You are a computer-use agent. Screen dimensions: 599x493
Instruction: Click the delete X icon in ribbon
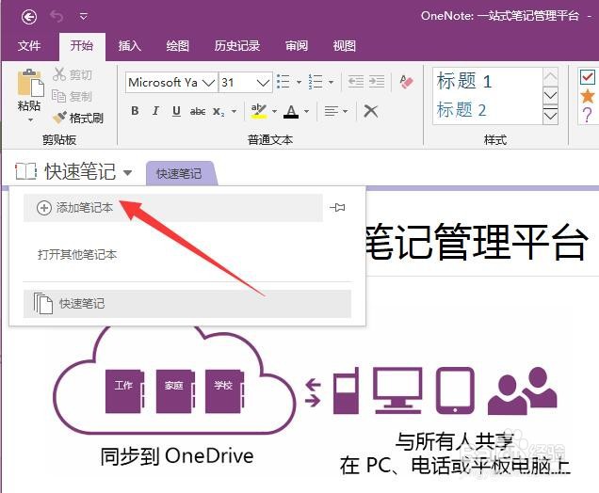pos(370,111)
